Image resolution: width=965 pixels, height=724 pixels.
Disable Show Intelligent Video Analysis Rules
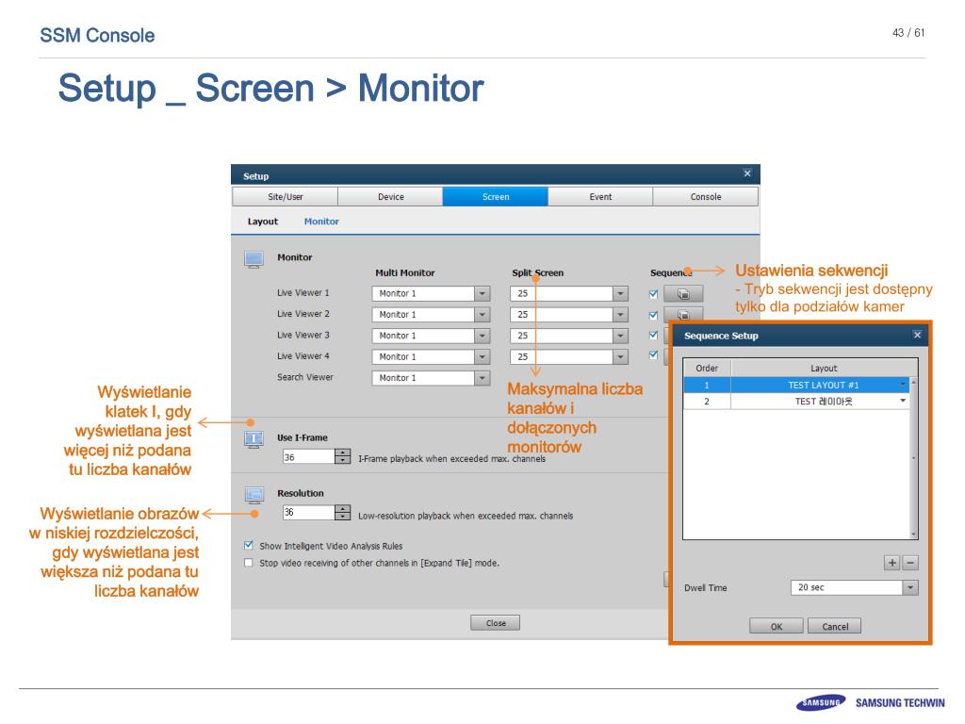coord(249,546)
